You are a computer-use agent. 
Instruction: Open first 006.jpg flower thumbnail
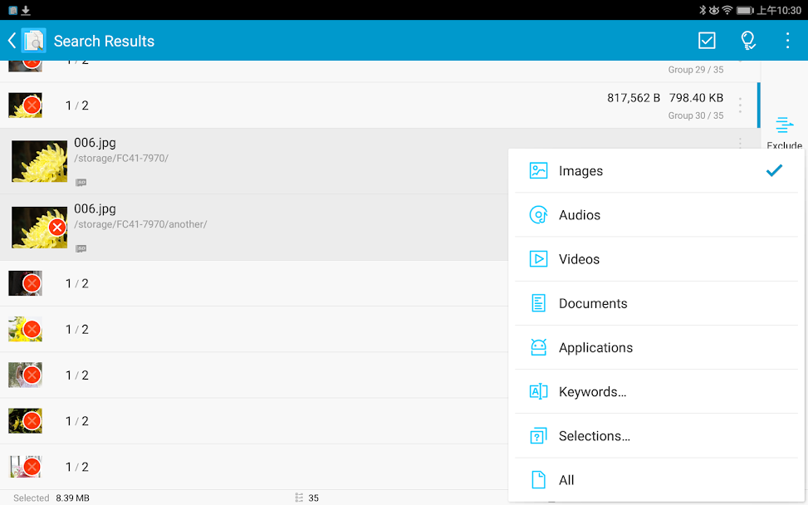[x=39, y=161]
